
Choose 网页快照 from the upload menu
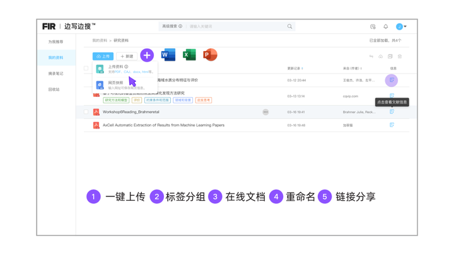pyautogui.click(x=124, y=85)
